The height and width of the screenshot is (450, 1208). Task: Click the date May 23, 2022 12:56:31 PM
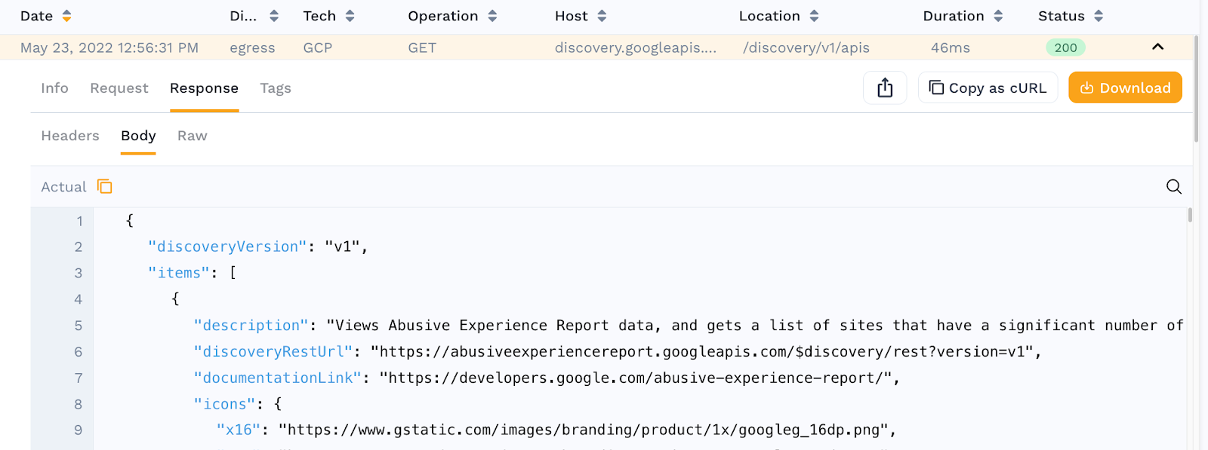tap(109, 47)
